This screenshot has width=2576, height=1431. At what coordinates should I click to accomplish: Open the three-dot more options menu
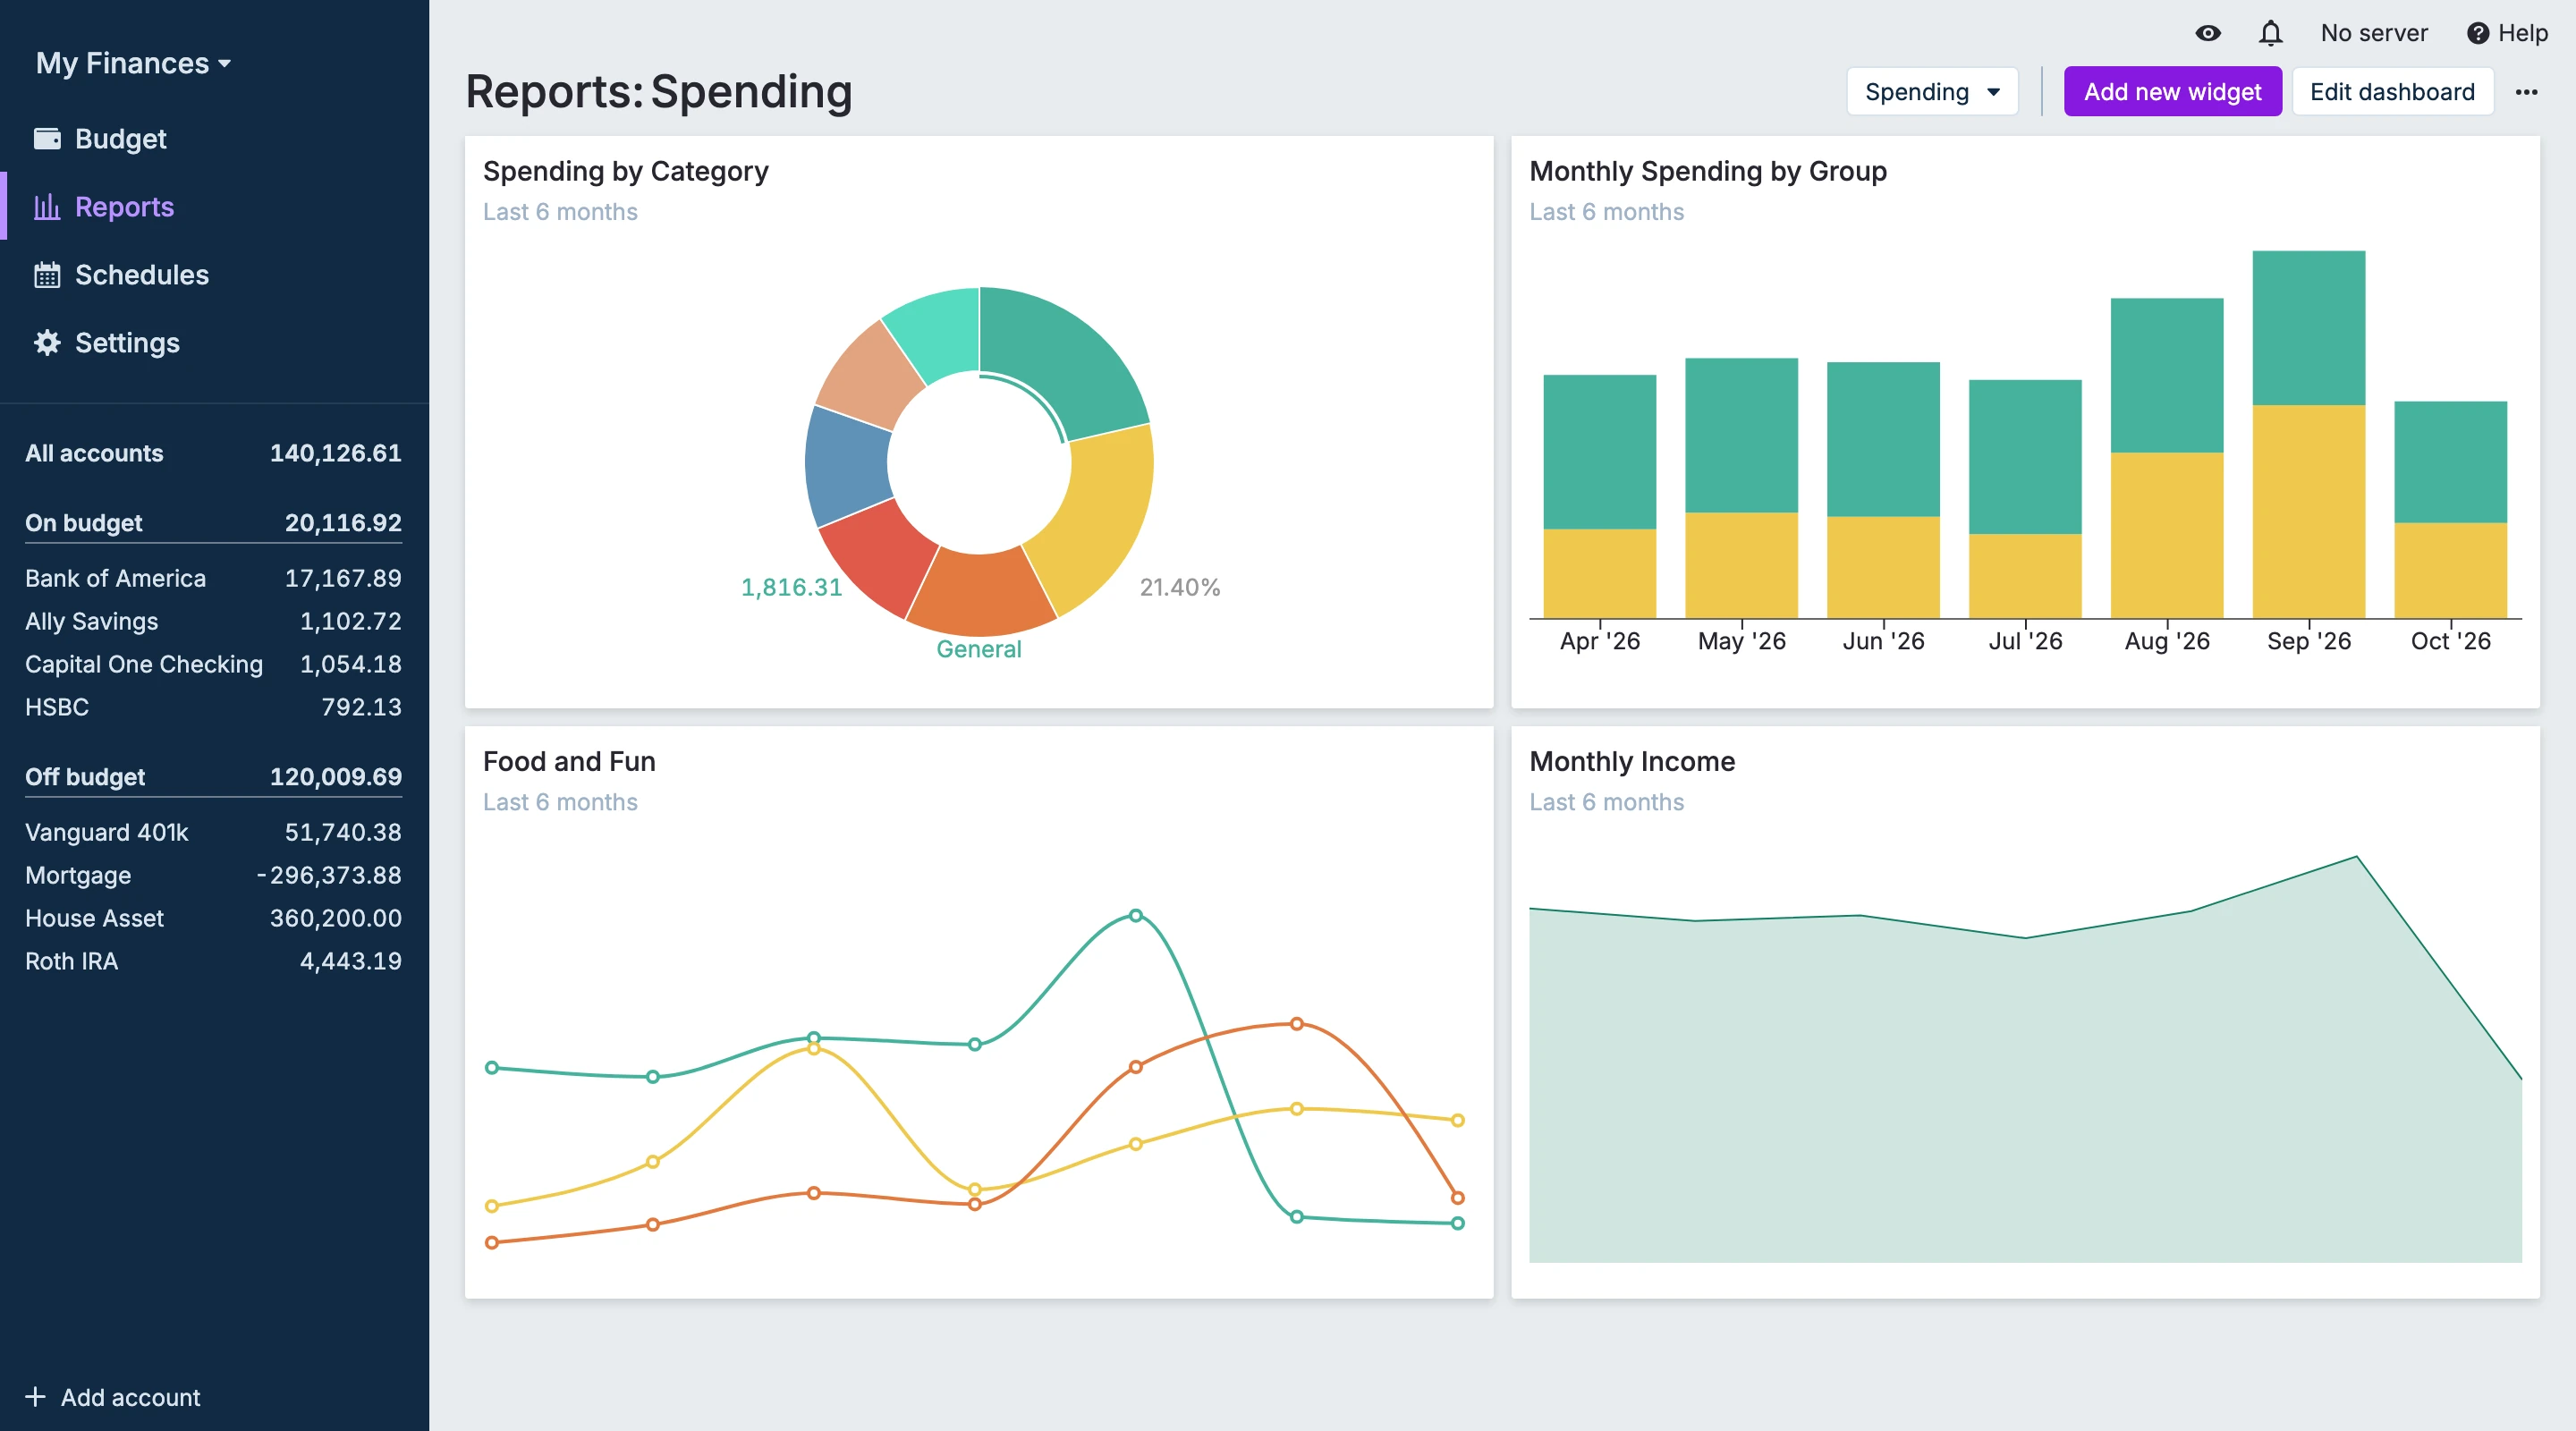(x=2526, y=91)
